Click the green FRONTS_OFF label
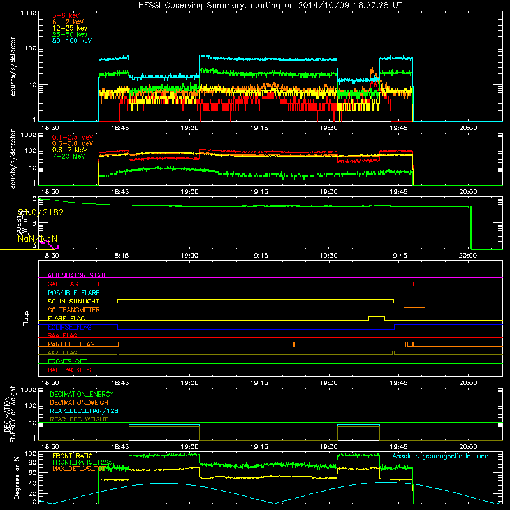Viewport: 510px width, 510px height. [x=68, y=361]
